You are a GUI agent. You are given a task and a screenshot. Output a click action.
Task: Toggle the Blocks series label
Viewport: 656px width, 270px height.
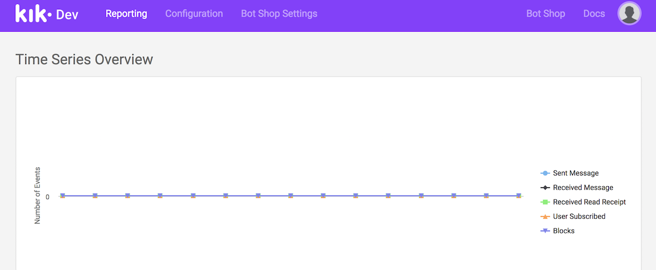(x=564, y=231)
